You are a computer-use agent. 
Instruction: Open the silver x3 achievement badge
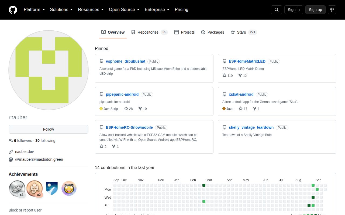click(x=17, y=188)
